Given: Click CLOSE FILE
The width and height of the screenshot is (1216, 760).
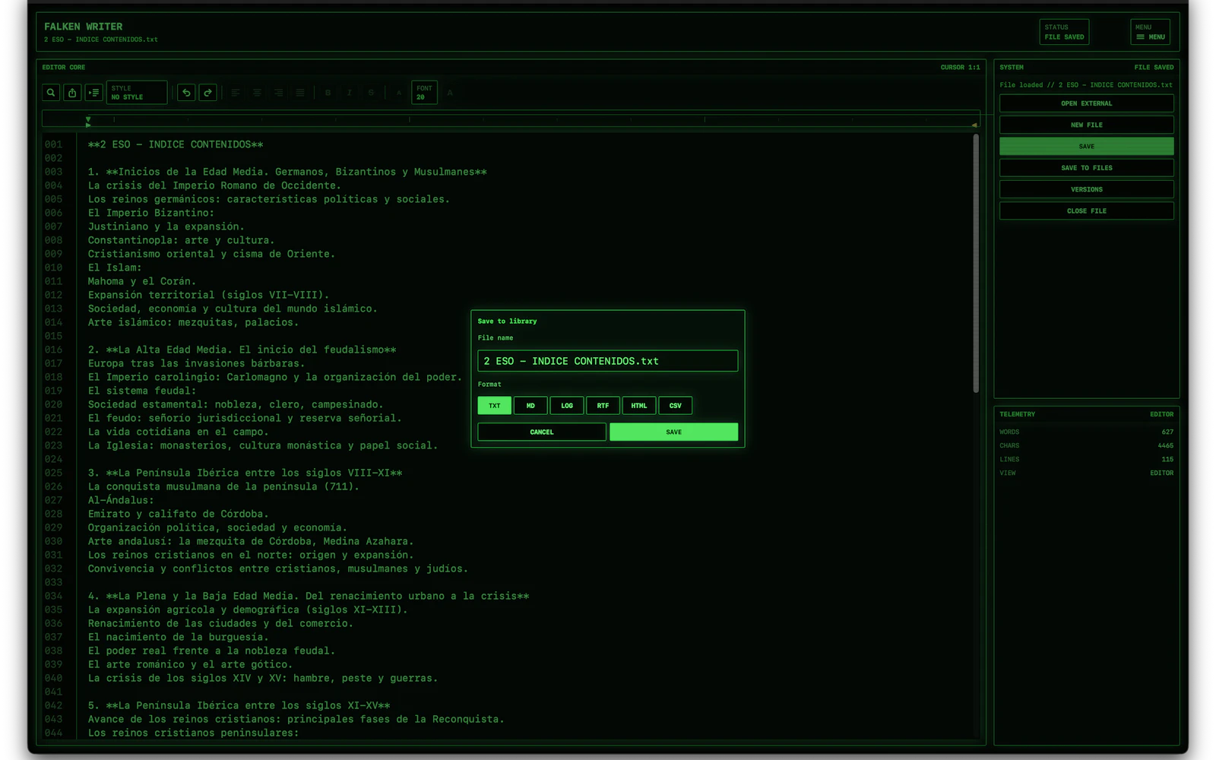Looking at the screenshot, I should coord(1087,211).
